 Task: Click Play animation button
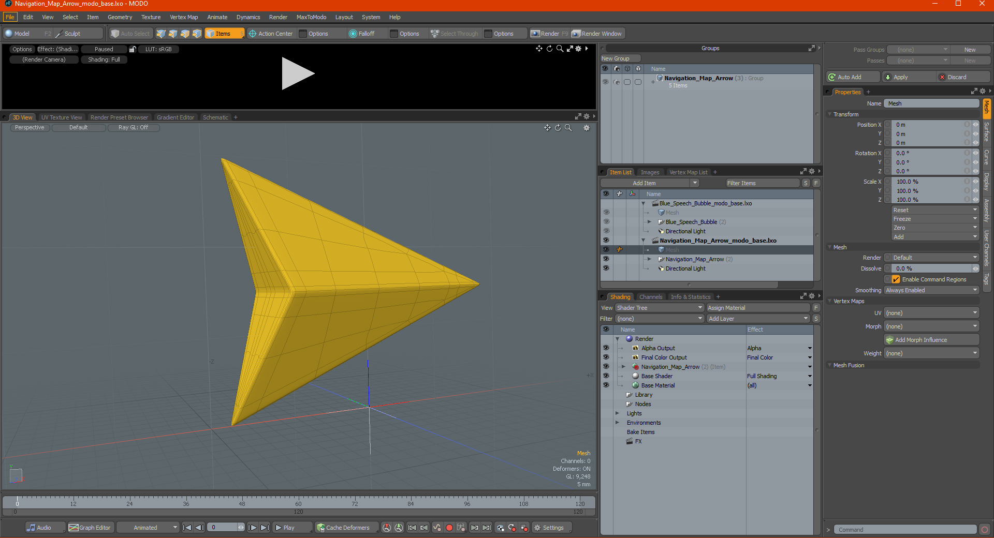[292, 528]
